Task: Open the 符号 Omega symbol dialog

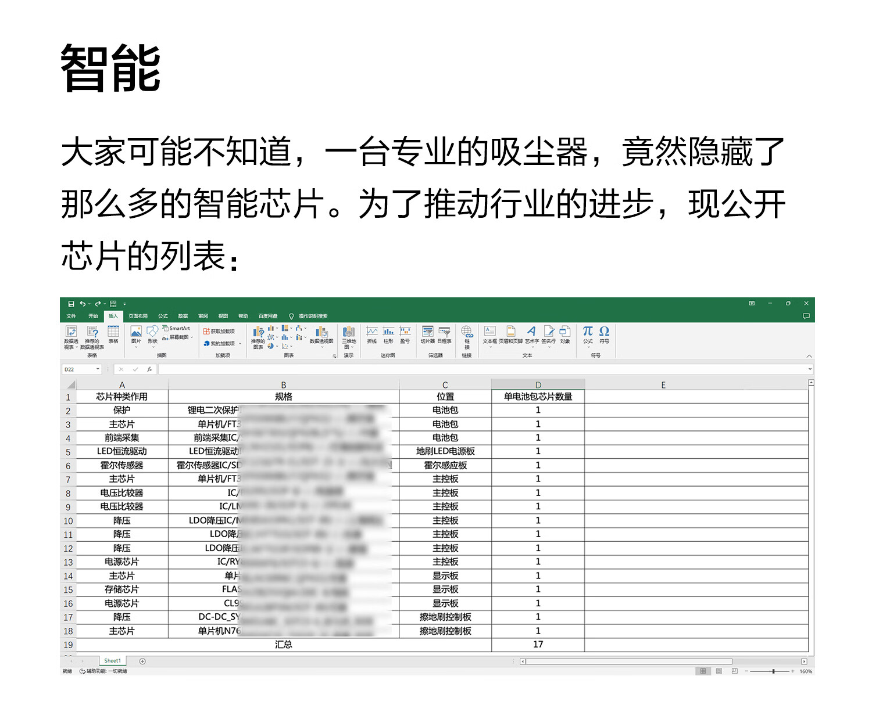Action: click(x=605, y=334)
